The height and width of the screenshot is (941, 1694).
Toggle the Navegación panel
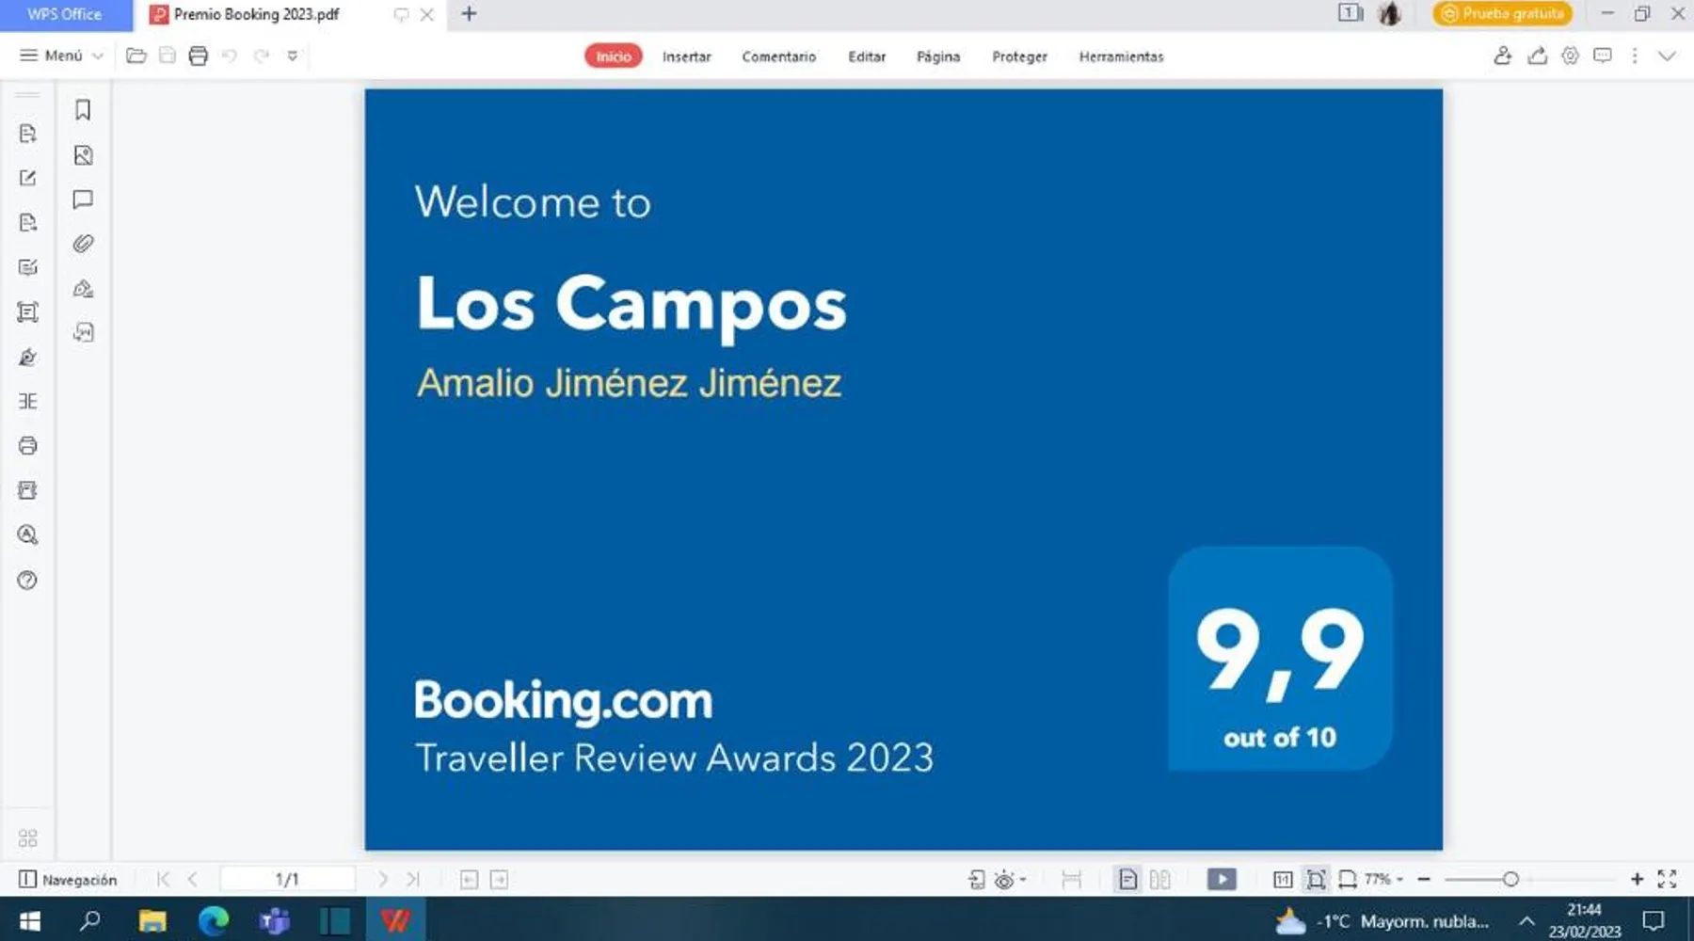point(68,879)
